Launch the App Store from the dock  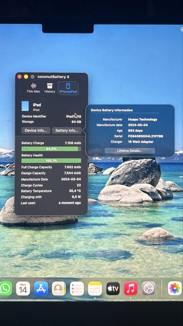[x=41, y=288]
